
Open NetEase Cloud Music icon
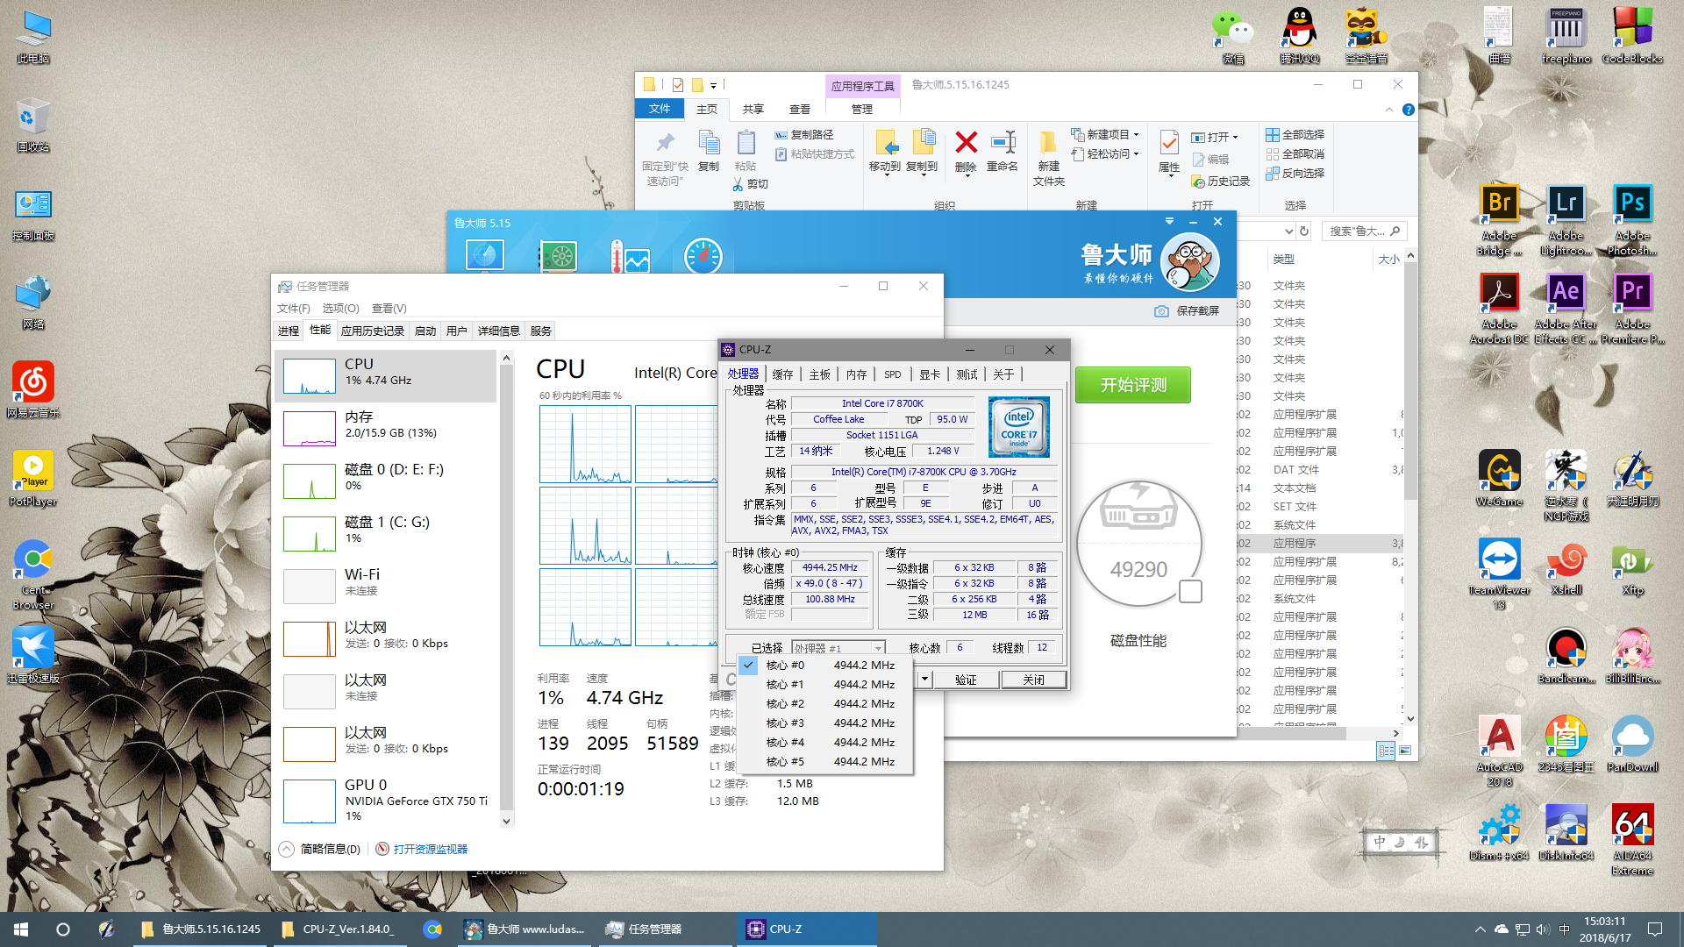point(33,390)
